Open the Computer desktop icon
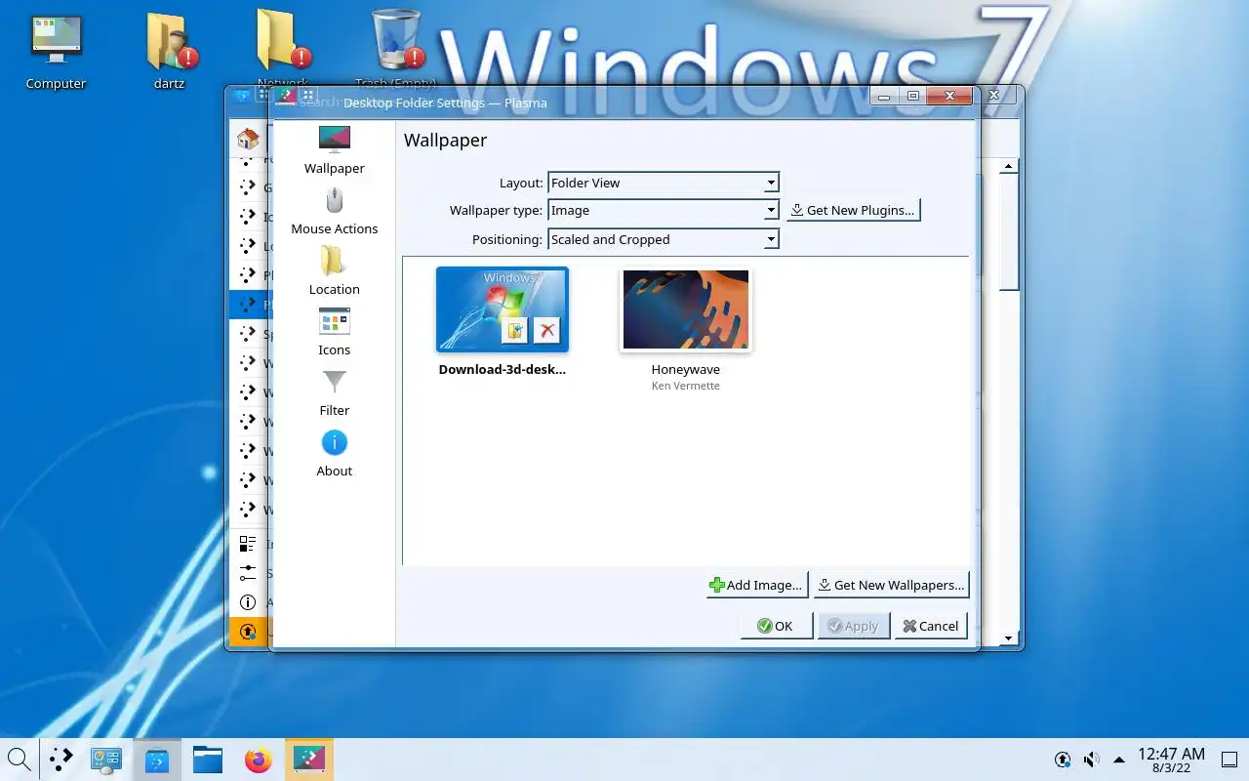Viewport: 1249px width, 781px height. (x=56, y=53)
